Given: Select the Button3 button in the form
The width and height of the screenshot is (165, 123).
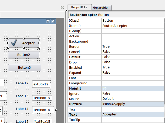Looking at the screenshot, I should click(x=24, y=67).
